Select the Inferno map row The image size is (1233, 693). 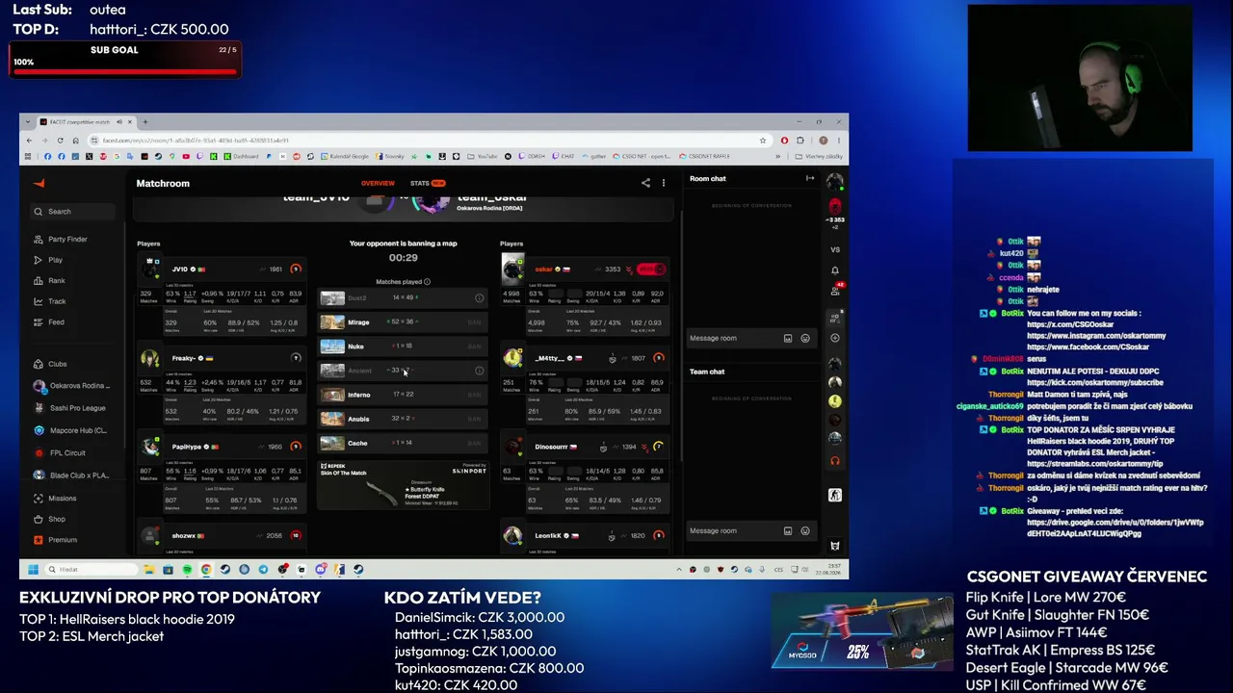tap(402, 395)
